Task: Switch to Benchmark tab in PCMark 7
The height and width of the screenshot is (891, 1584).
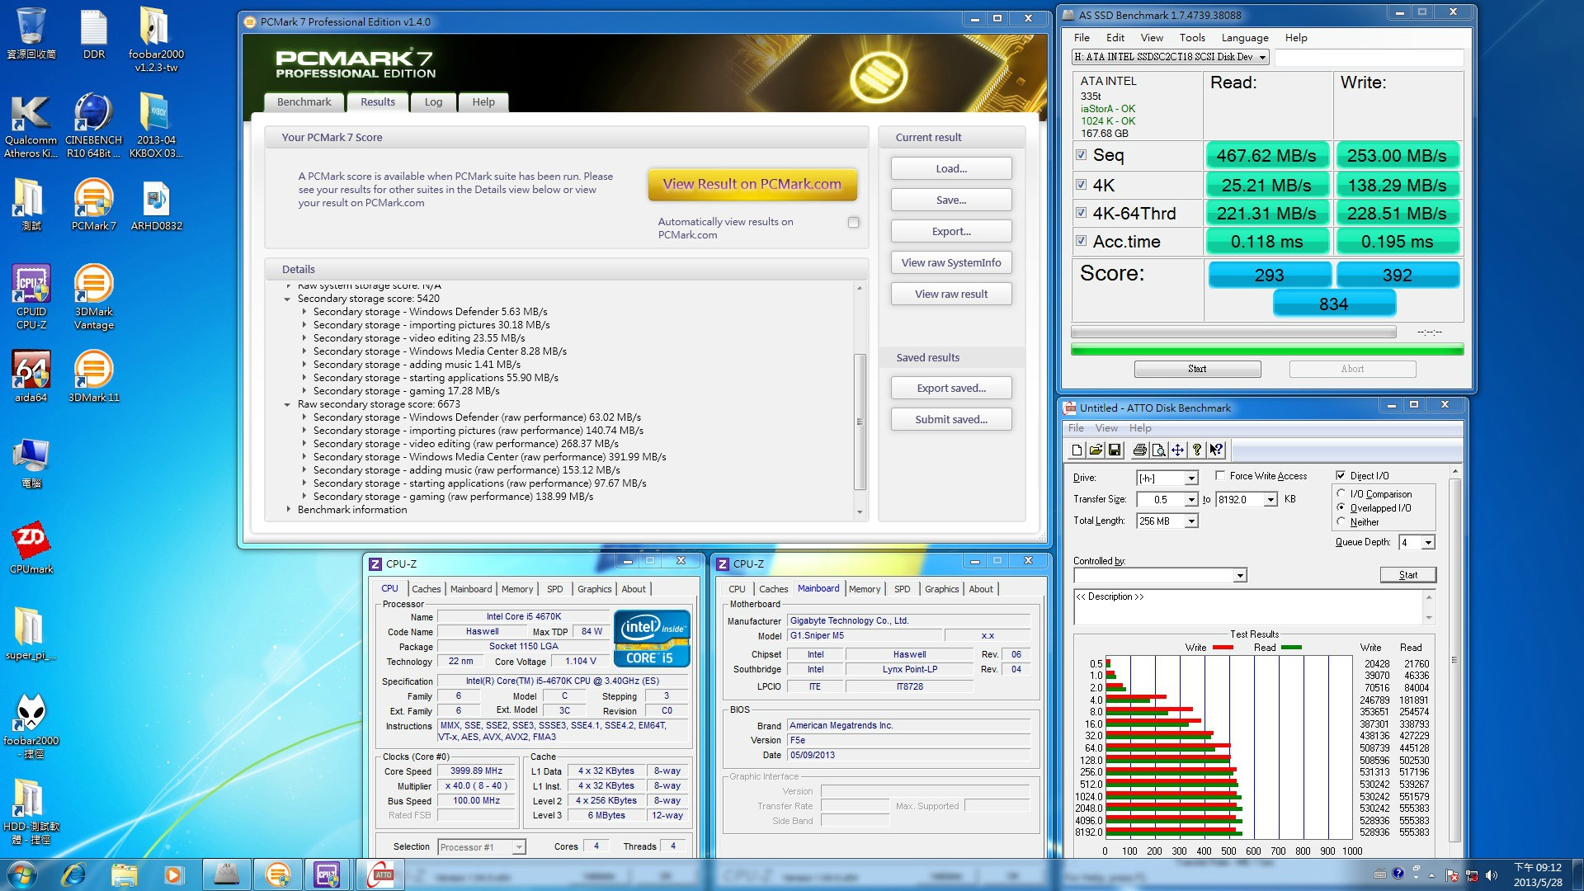Action: pos(304,101)
